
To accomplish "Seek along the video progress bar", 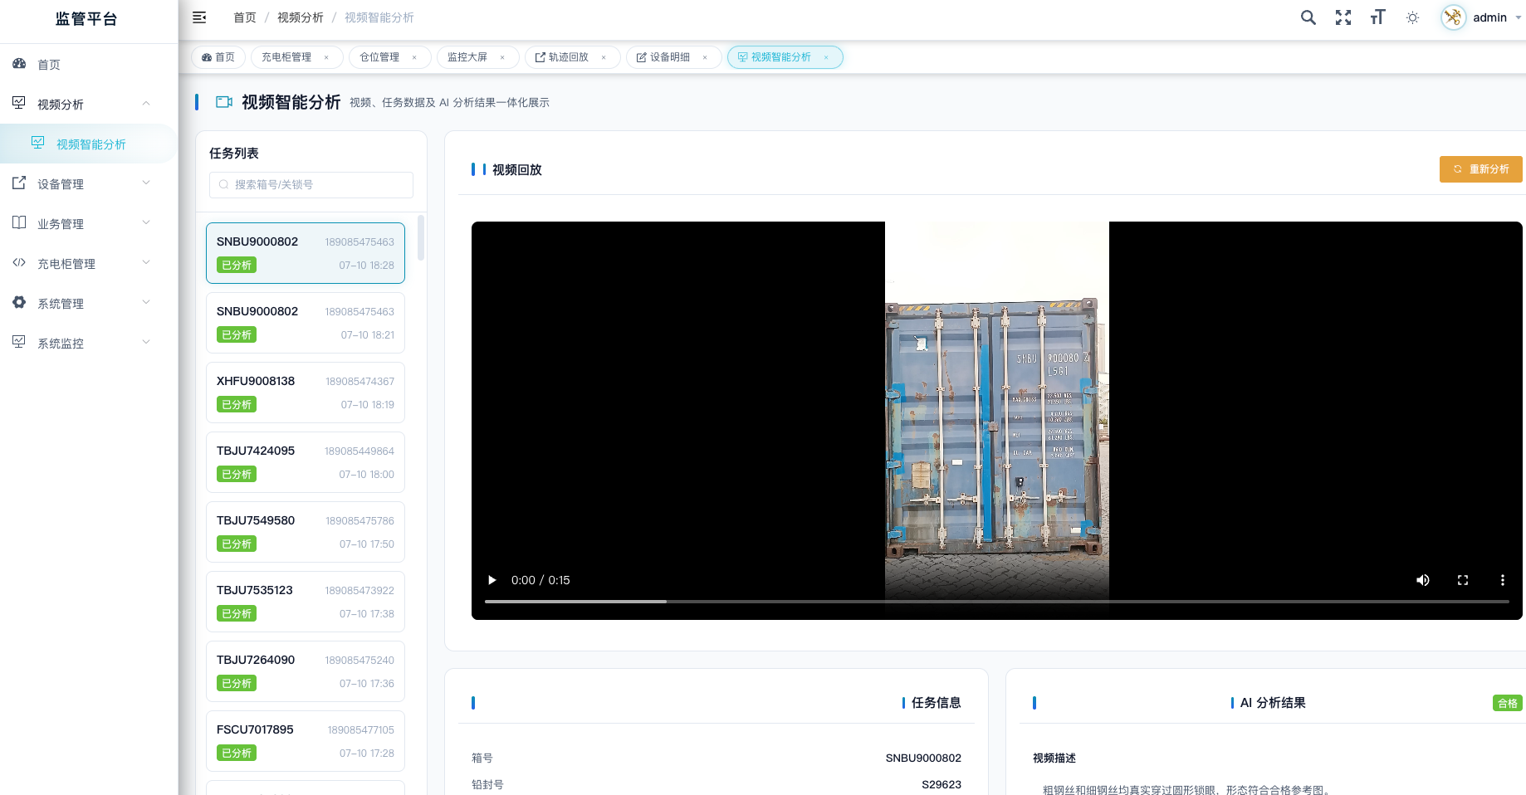I will (996, 602).
